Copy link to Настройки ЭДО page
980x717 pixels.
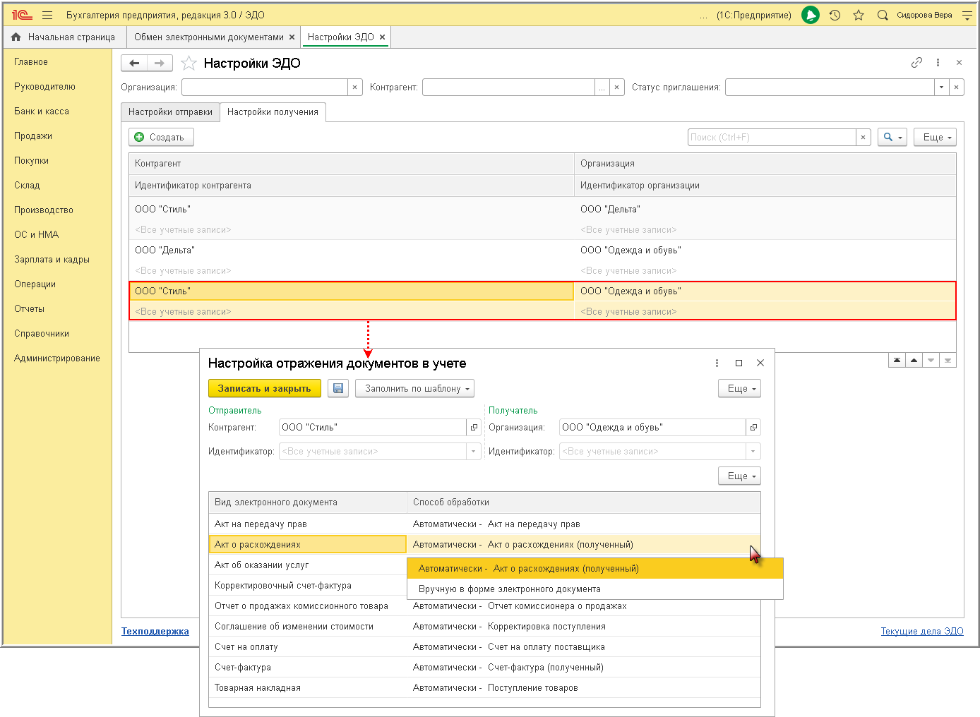click(916, 63)
